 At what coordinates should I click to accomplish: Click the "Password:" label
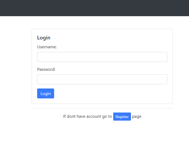[46, 69]
